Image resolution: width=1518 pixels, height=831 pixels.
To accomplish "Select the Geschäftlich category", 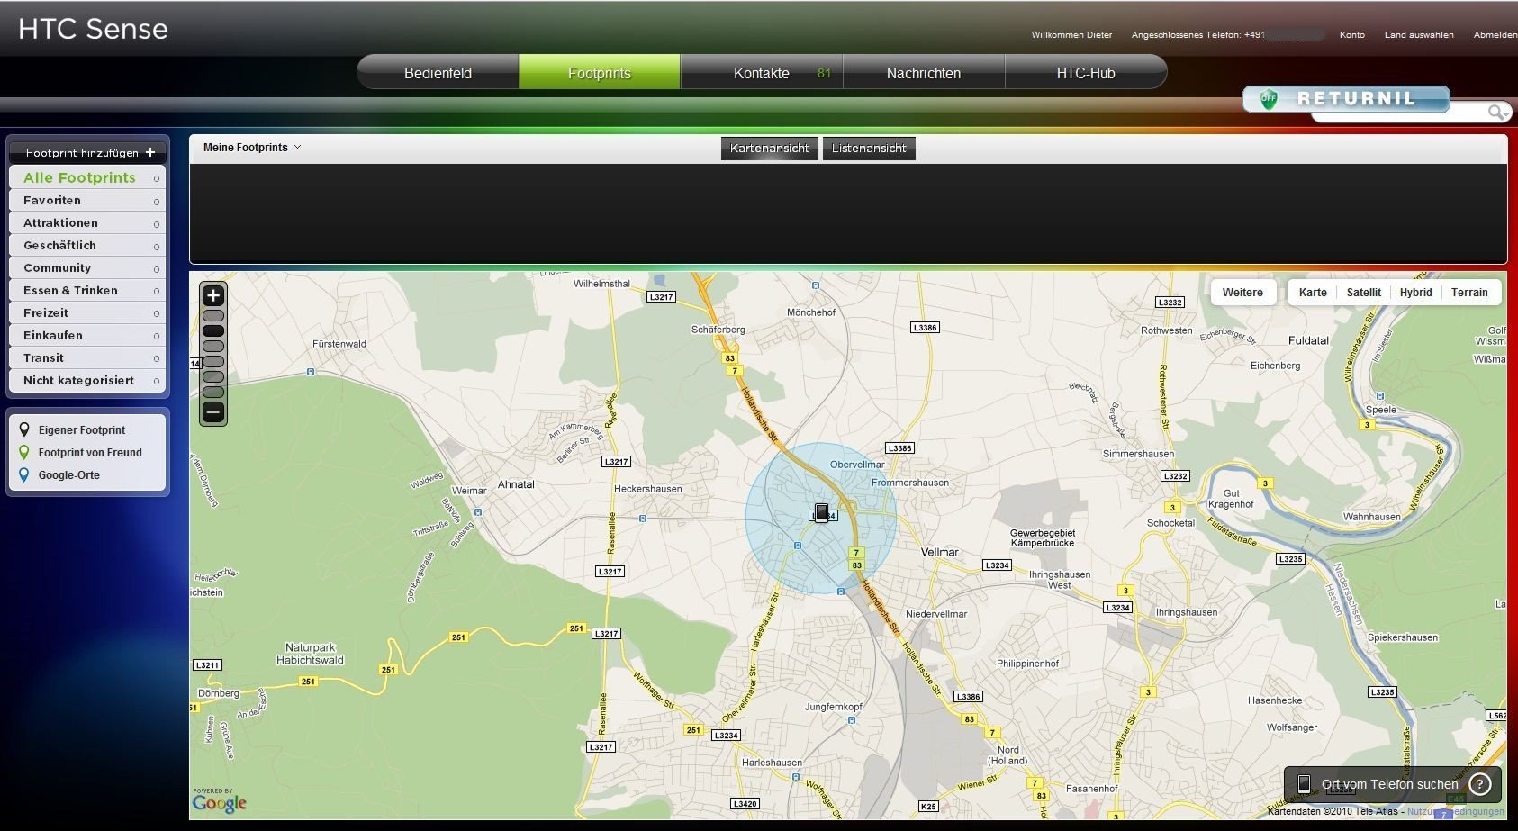I will click(x=88, y=245).
